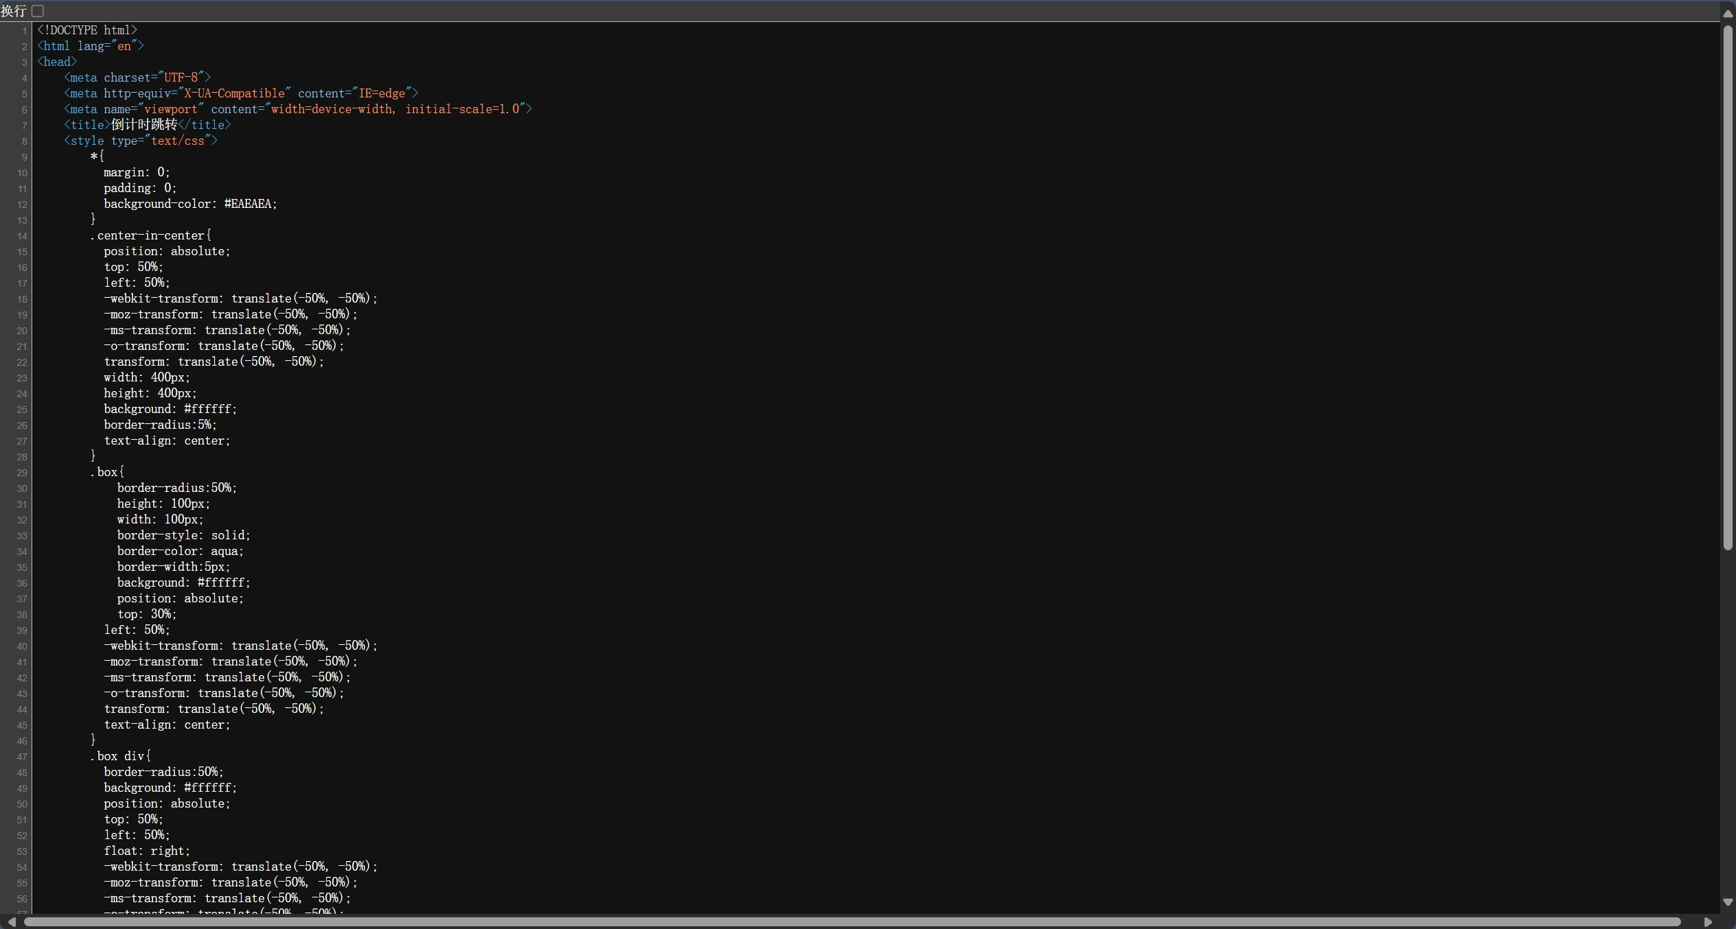Click the opening <head> tag
The height and width of the screenshot is (929, 1736).
(x=57, y=62)
